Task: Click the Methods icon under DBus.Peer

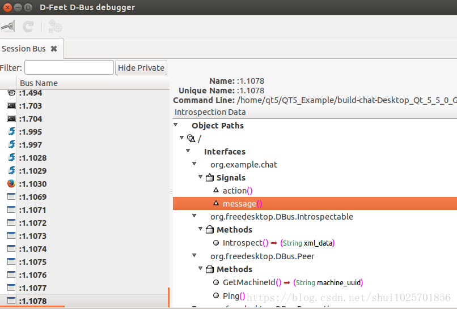Action: (x=210, y=269)
